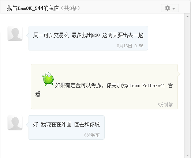Viewport: 191px width, 158px height.
Task: Open sender avatar beside the 820 message
Action: (15, 34)
